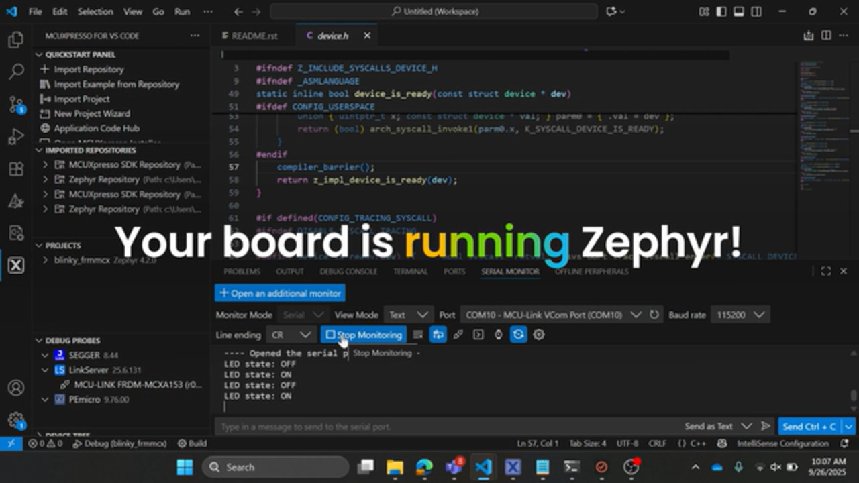Viewport: 859px width, 483px height.
Task: Open MCUXpresso panel More Actions ellipsis
Action: tap(195, 36)
